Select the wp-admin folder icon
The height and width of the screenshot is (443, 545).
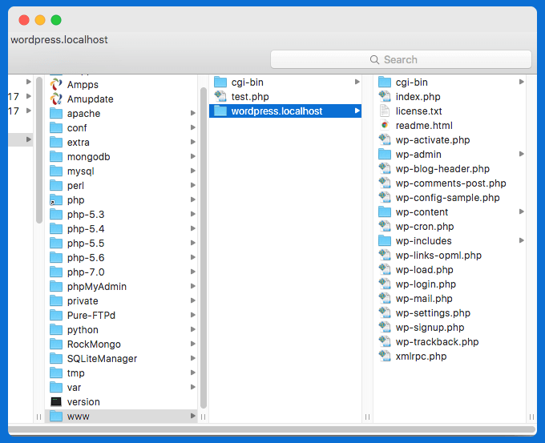pos(385,154)
